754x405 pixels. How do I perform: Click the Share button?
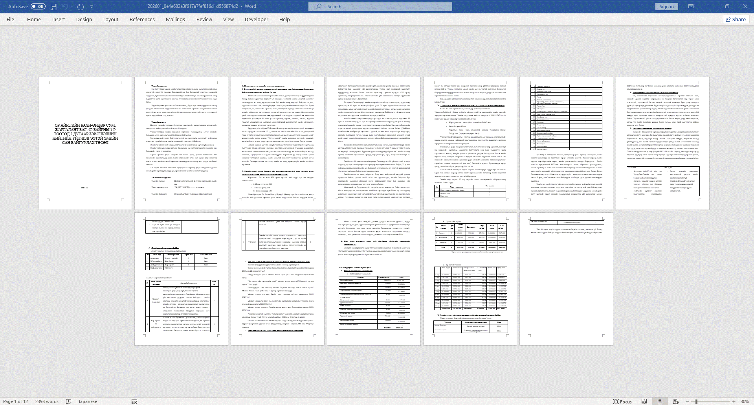(x=736, y=19)
